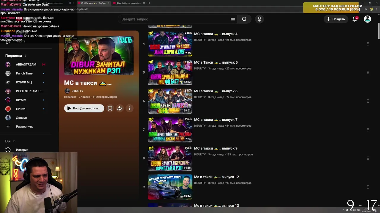Open the ABBASTREAM channel avatar subscription
Screen dimensions: 380x213
click(8, 64)
